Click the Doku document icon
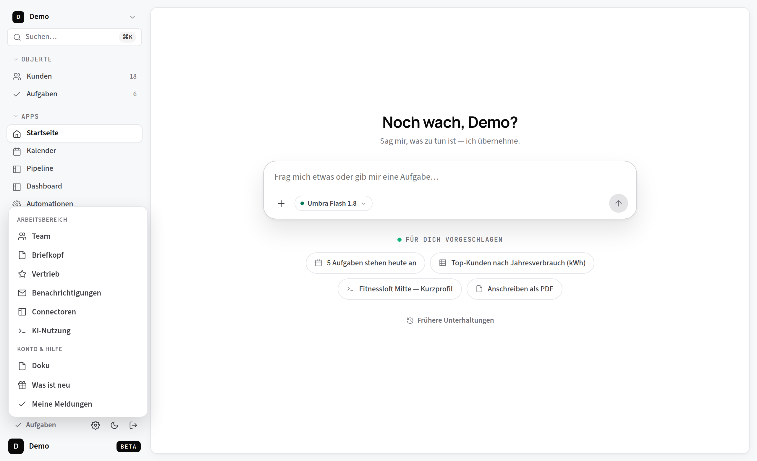Viewport: 757px width, 461px height. coord(22,366)
